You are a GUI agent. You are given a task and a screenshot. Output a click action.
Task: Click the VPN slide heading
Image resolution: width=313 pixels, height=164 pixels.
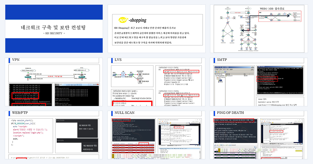coord(16,60)
